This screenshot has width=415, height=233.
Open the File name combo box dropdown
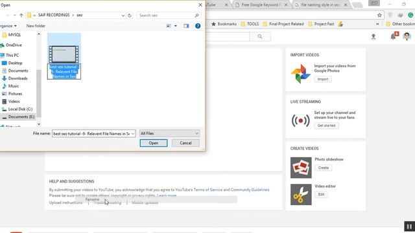coord(132,134)
